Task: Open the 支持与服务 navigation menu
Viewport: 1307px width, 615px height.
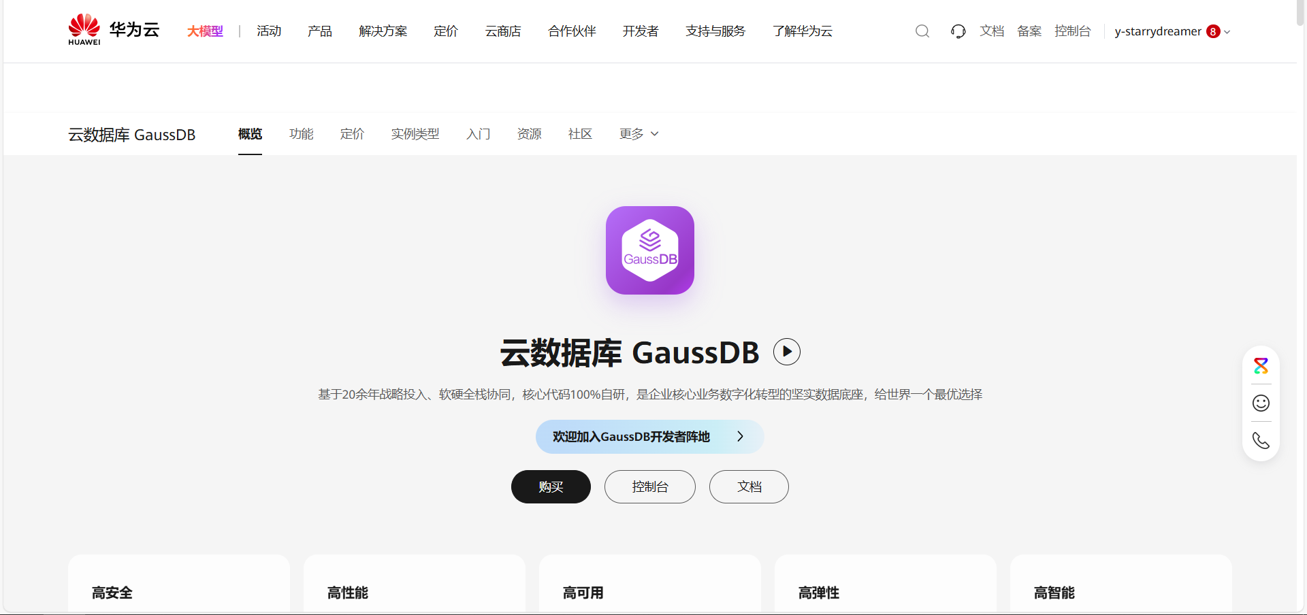Action: [715, 31]
